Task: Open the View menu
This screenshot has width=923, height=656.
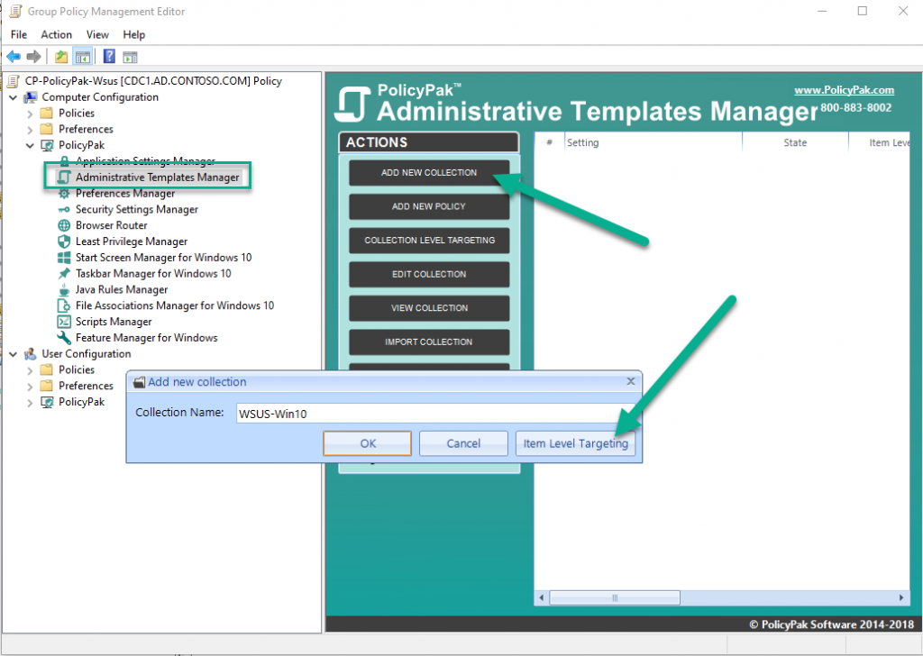Action: (97, 34)
